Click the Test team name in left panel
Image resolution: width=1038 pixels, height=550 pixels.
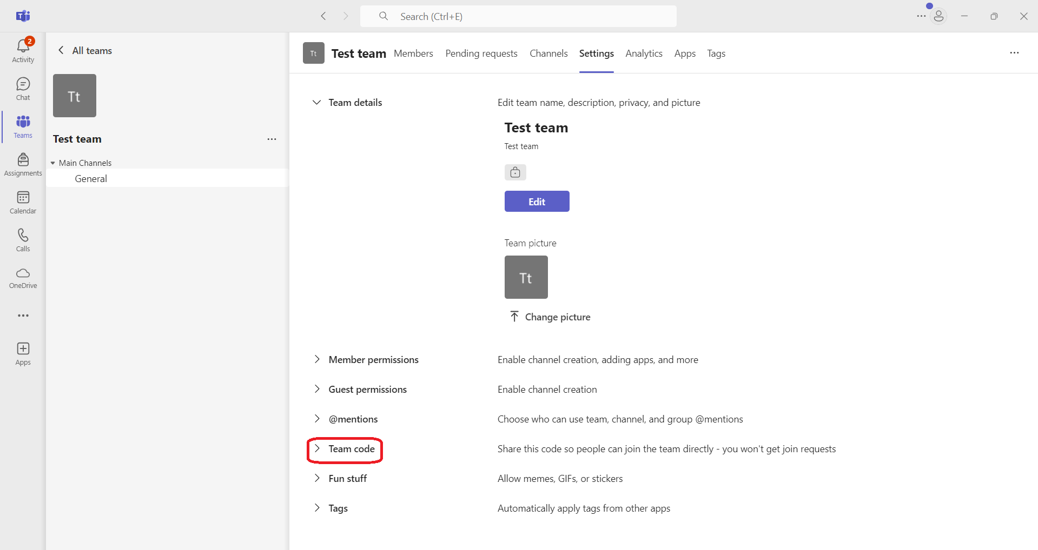(x=77, y=139)
